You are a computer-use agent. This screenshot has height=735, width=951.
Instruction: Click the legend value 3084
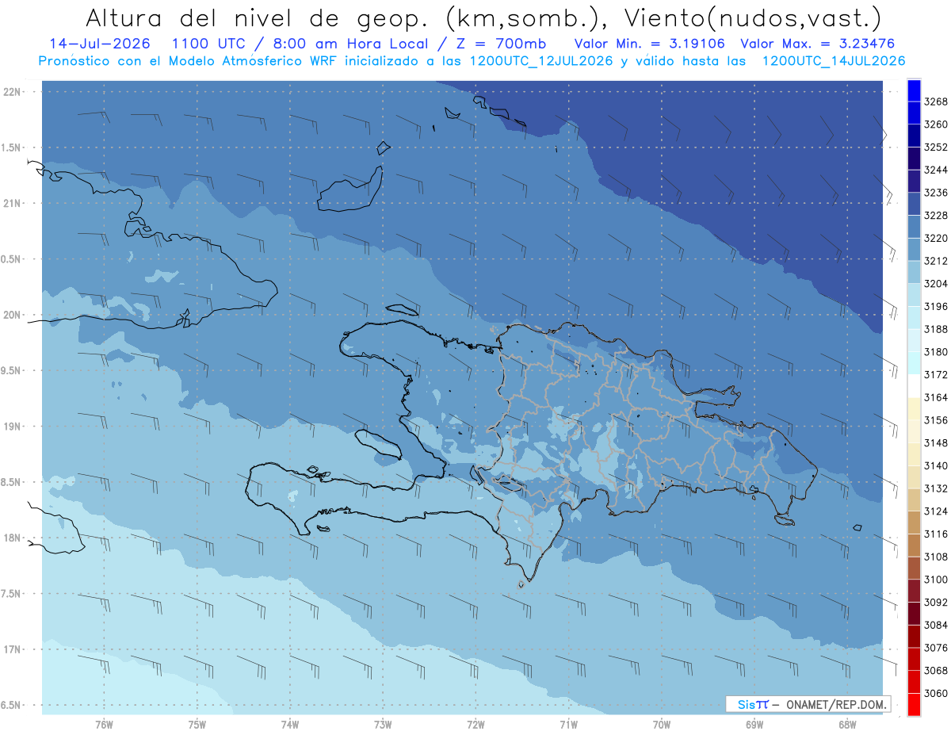click(936, 626)
